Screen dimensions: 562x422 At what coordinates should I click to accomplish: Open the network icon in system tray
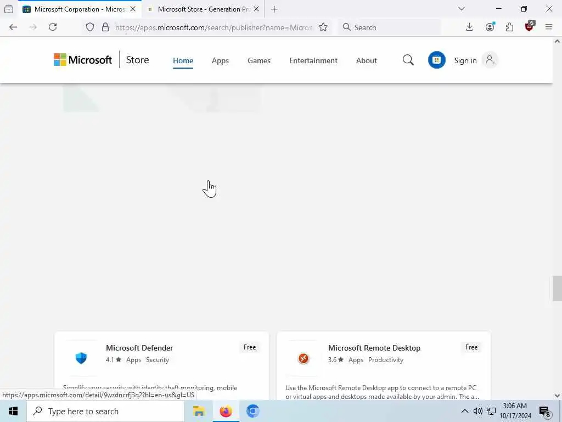point(491,411)
